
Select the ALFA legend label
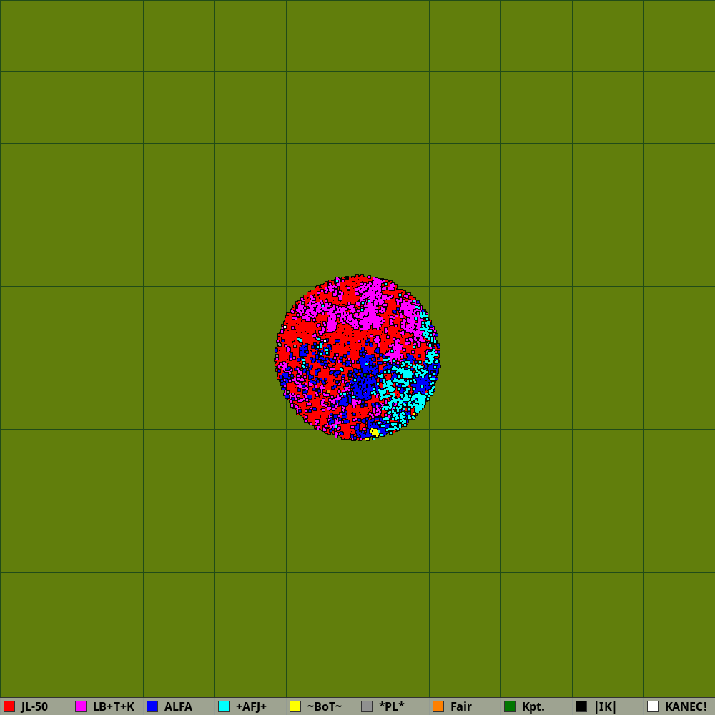point(178,706)
